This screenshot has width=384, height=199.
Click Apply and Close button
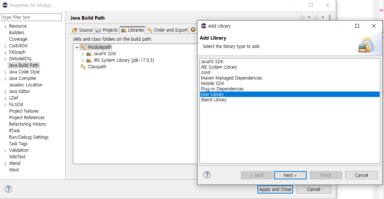(x=275, y=190)
